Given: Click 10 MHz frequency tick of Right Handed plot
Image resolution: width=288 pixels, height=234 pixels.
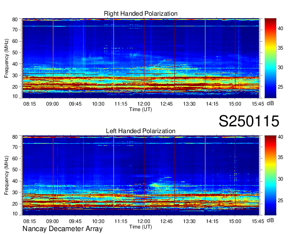Looking at the screenshot, I should (15, 96).
